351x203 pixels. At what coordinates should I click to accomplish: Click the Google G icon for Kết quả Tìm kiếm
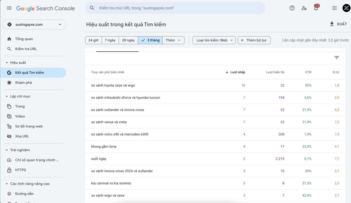click(9, 73)
